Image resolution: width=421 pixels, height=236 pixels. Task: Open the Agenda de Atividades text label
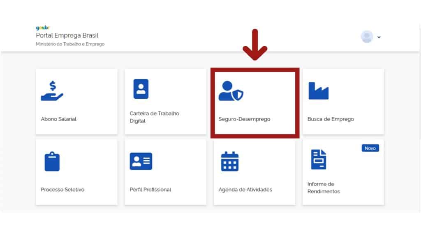[245, 190]
